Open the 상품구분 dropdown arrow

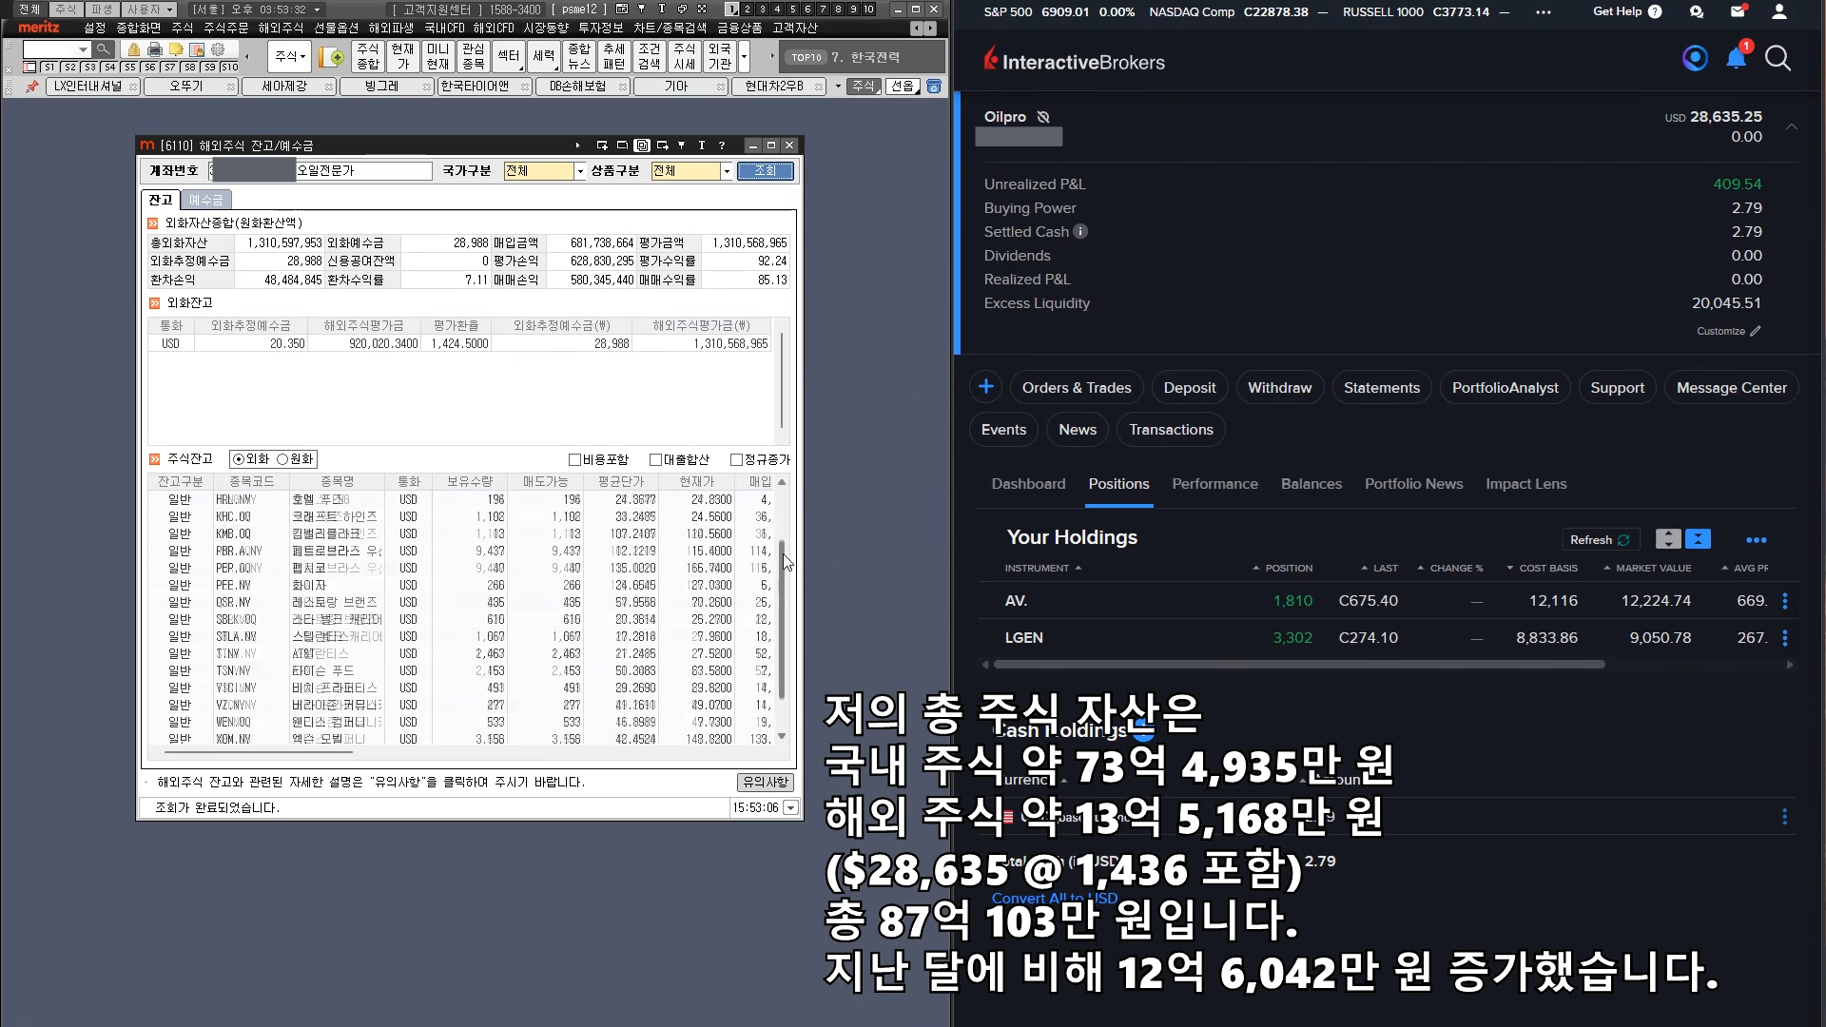tap(727, 171)
